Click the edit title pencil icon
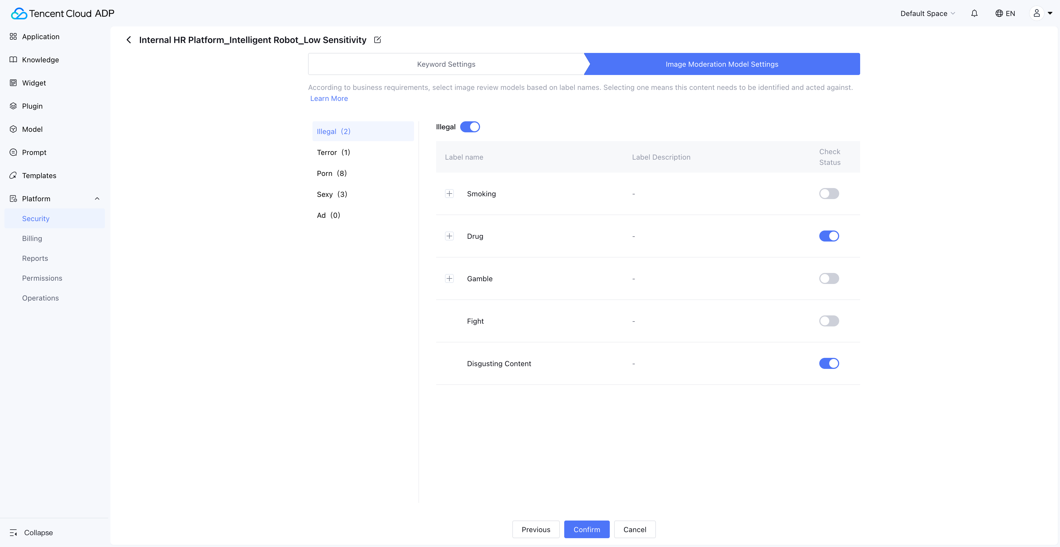This screenshot has width=1060, height=547. pyautogui.click(x=377, y=40)
